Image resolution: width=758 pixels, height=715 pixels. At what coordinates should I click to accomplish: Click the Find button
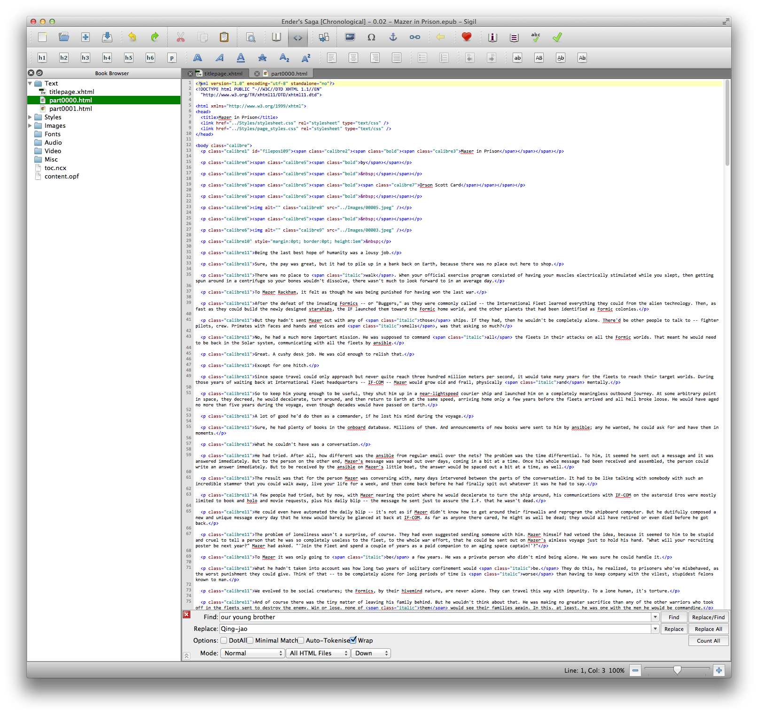(x=674, y=617)
